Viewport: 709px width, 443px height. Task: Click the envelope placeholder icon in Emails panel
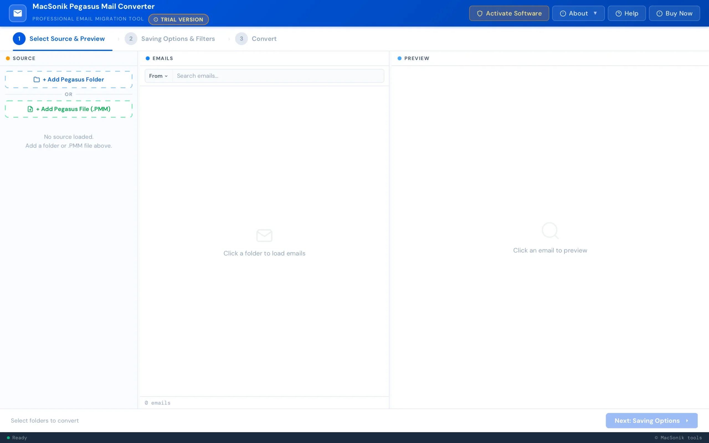point(264,235)
